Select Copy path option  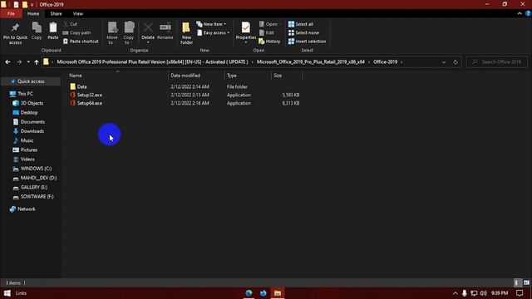pos(77,33)
